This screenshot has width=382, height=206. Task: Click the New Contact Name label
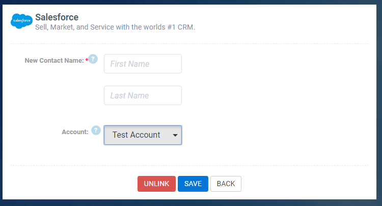tap(54, 61)
